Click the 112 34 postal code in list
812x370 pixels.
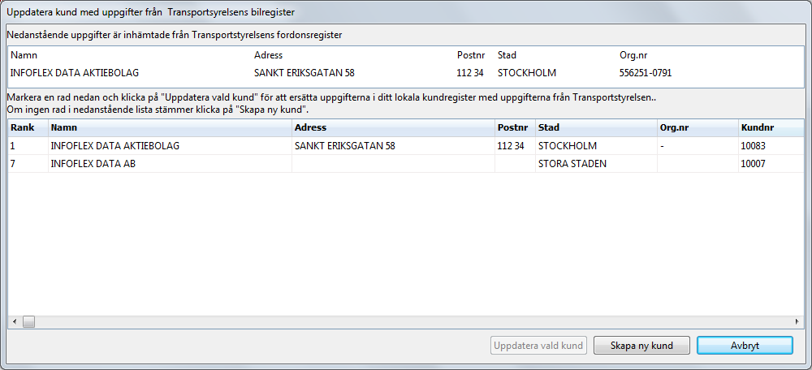tap(515, 146)
